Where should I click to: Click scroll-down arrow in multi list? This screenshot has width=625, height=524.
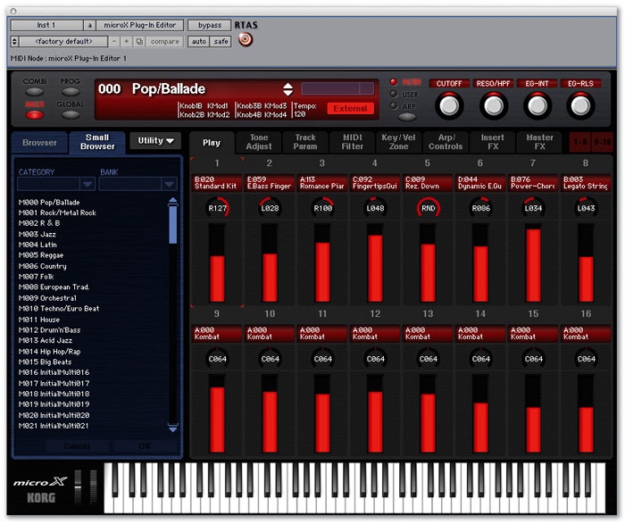point(173,428)
